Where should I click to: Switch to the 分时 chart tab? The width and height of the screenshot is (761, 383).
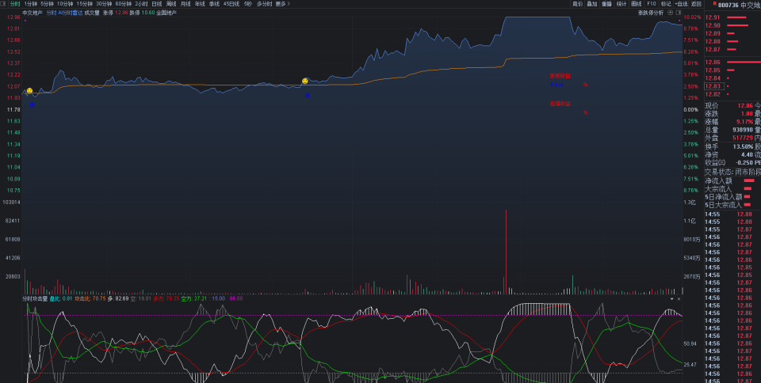tap(15, 3)
